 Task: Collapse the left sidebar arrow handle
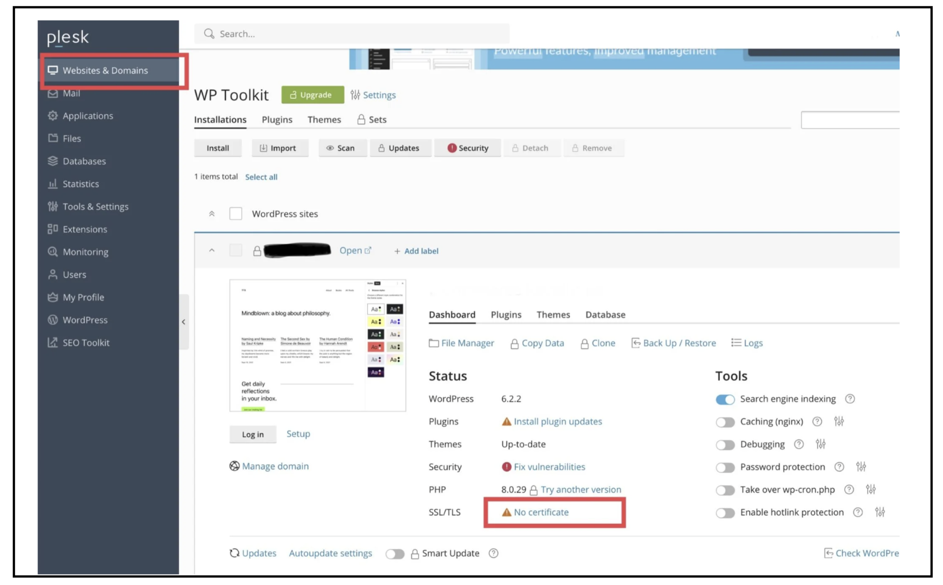[x=183, y=322]
